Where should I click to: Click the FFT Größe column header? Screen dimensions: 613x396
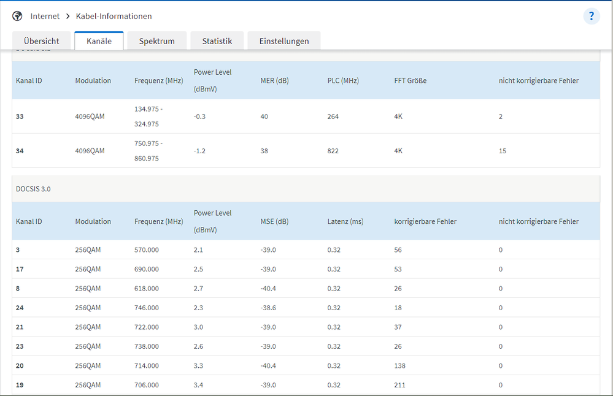[411, 80]
